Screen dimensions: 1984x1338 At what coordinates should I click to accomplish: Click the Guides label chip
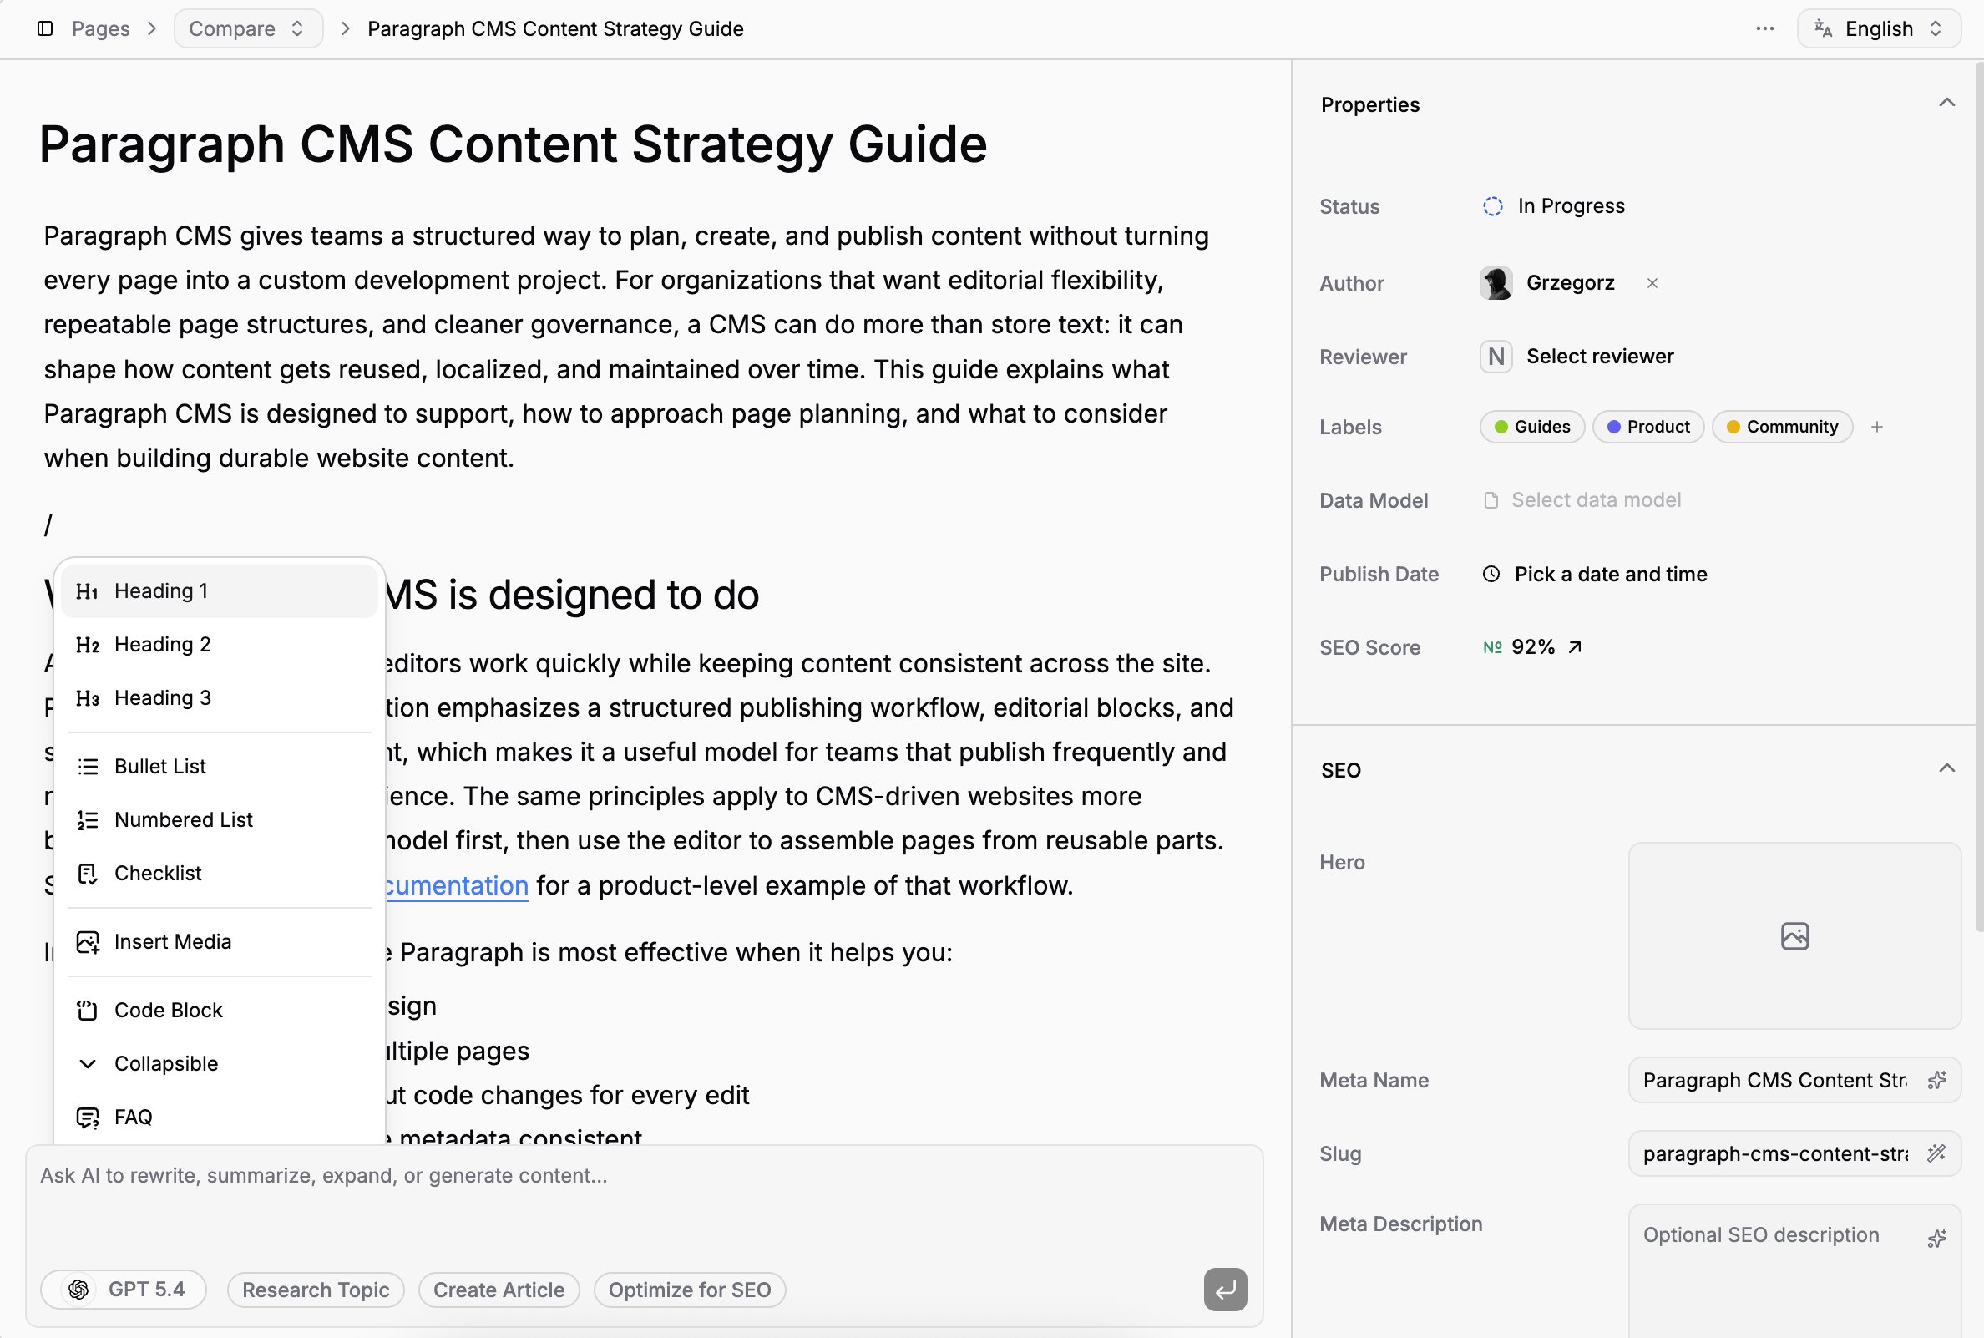1532,427
